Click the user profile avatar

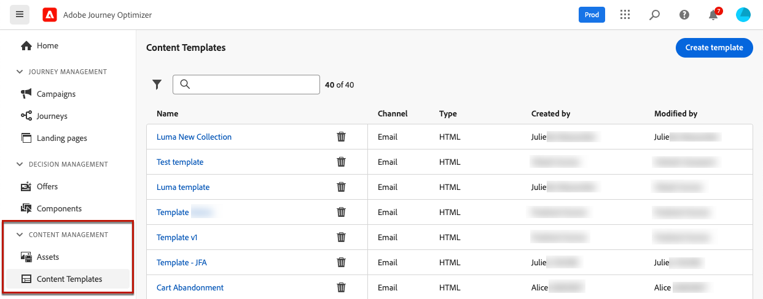tap(743, 15)
